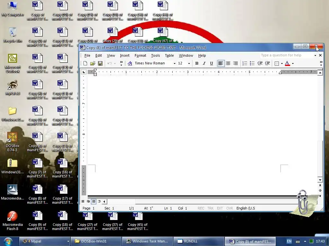Open the File menu

point(87,55)
